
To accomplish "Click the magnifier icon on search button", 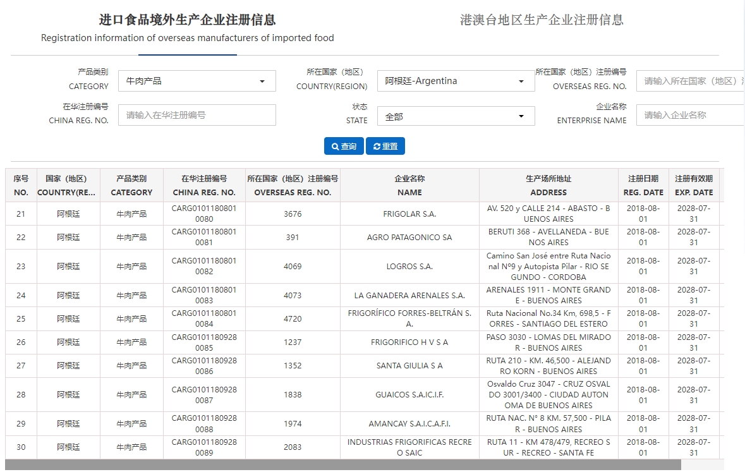I will [x=334, y=147].
